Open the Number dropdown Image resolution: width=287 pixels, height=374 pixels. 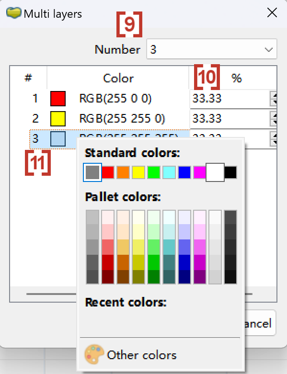click(x=212, y=49)
